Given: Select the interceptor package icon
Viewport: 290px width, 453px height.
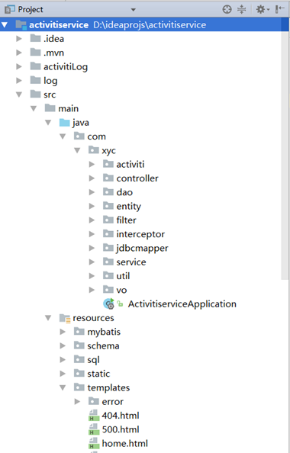Looking at the screenshot, I should (108, 233).
